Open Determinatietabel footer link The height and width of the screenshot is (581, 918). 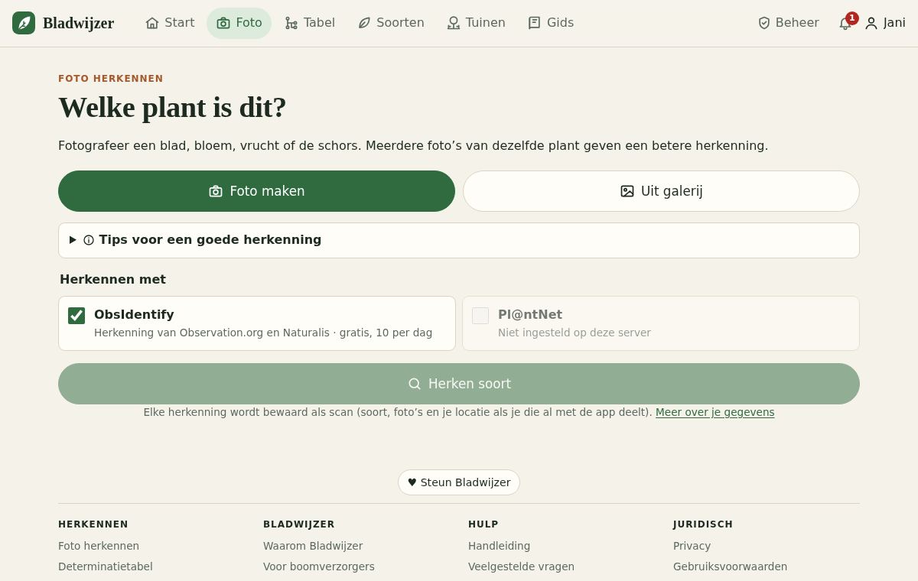pos(106,566)
